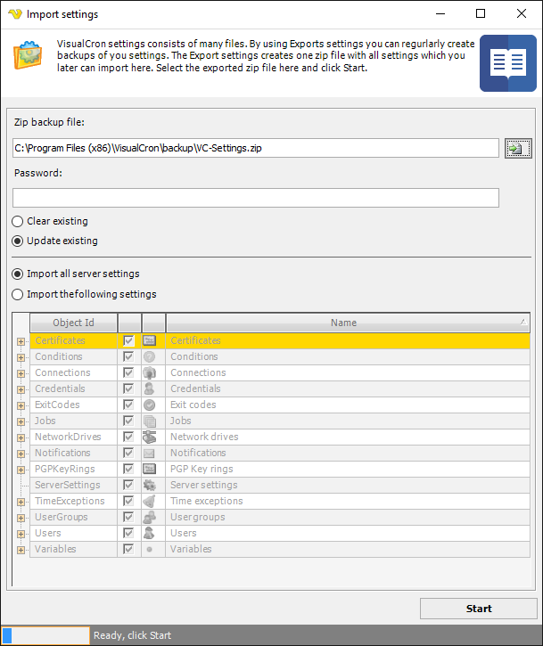
Task: Click the 'Exit codes' name cell
Action: click(348, 405)
